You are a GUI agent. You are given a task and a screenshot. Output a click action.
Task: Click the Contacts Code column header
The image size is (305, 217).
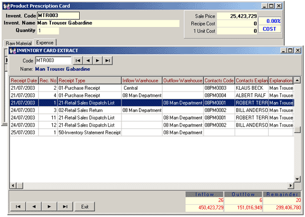click(219, 80)
